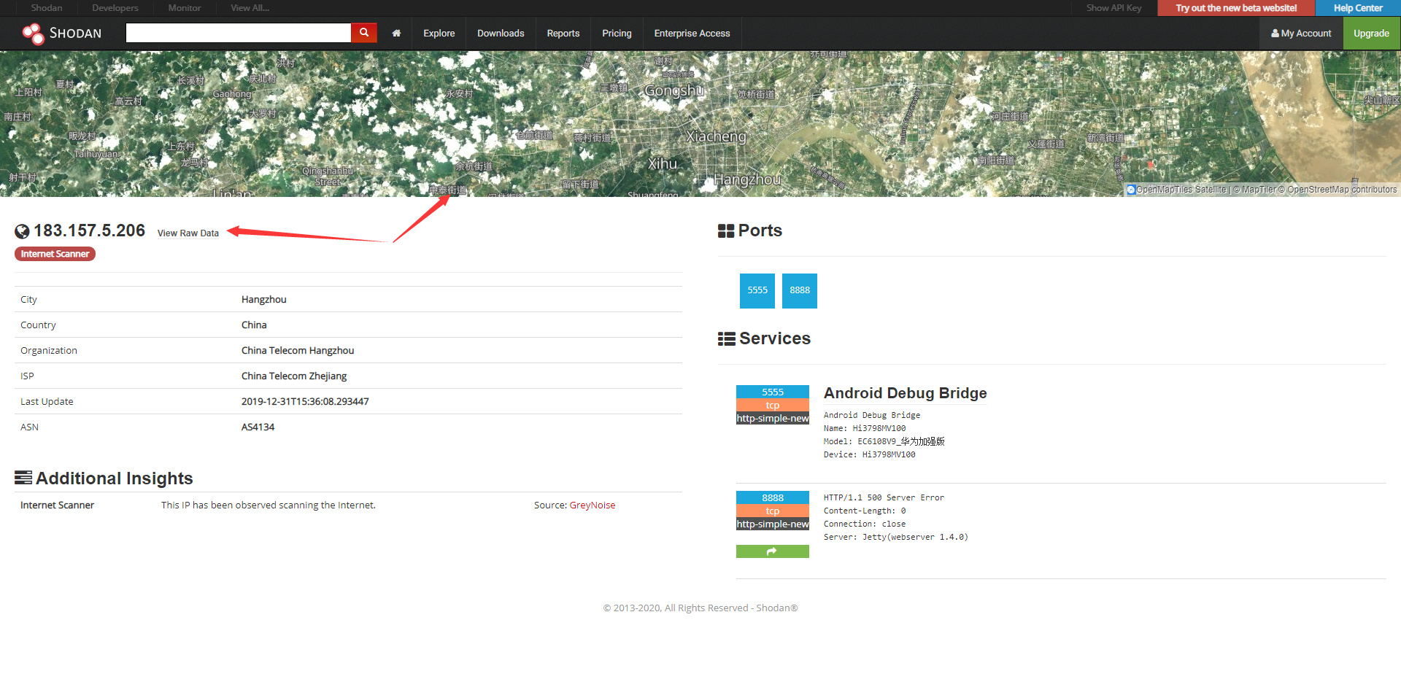This screenshot has height=690, width=1401.
Task: Click the red search magnifier button
Action: tap(364, 33)
